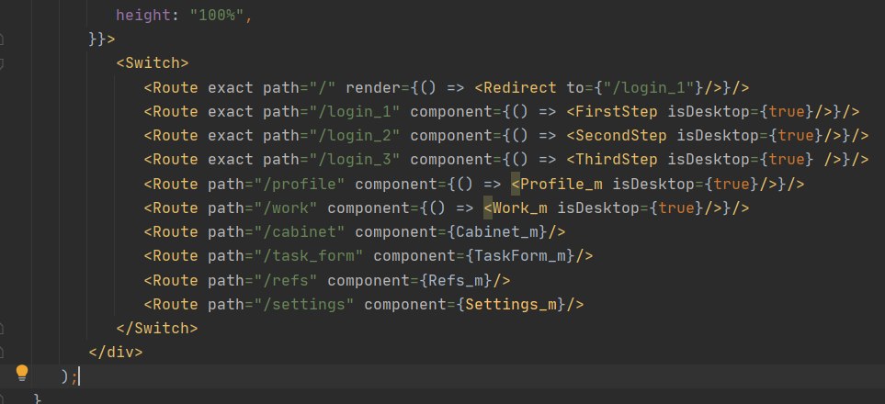The height and width of the screenshot is (404, 885).
Task: Click isDesktop prop on the SecondStep line
Action: pos(718,135)
